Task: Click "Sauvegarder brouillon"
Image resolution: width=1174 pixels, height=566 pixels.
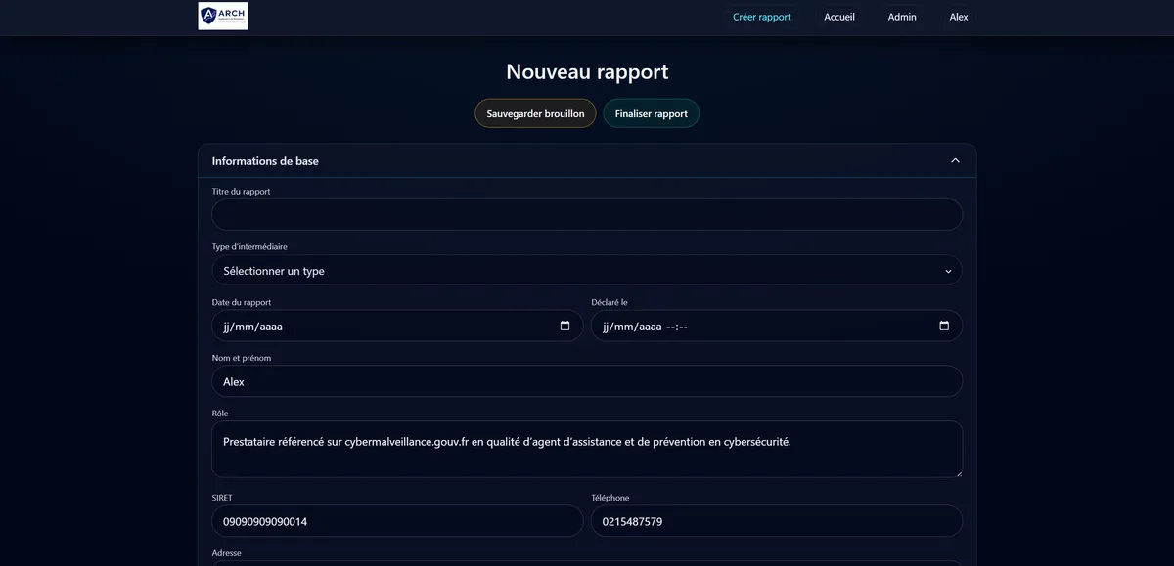Action: click(x=535, y=112)
